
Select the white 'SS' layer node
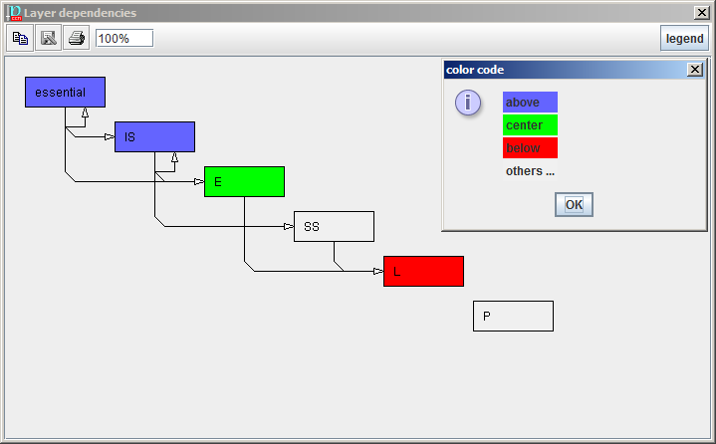click(334, 226)
